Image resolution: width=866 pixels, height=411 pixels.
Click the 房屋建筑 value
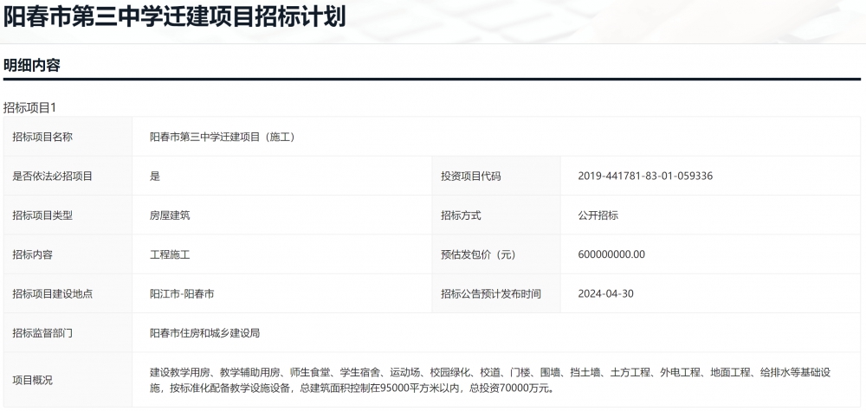coord(170,215)
